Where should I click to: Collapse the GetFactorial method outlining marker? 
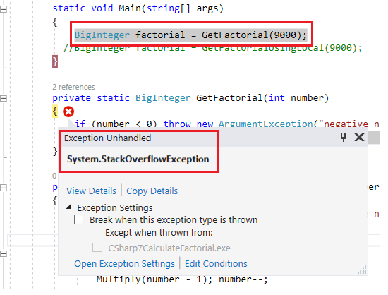pos(4,98)
